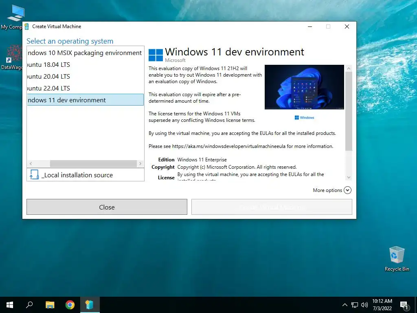Viewport: 417px width, 313px height.
Task: Click the Create Virtual Machine button
Action: [272, 207]
